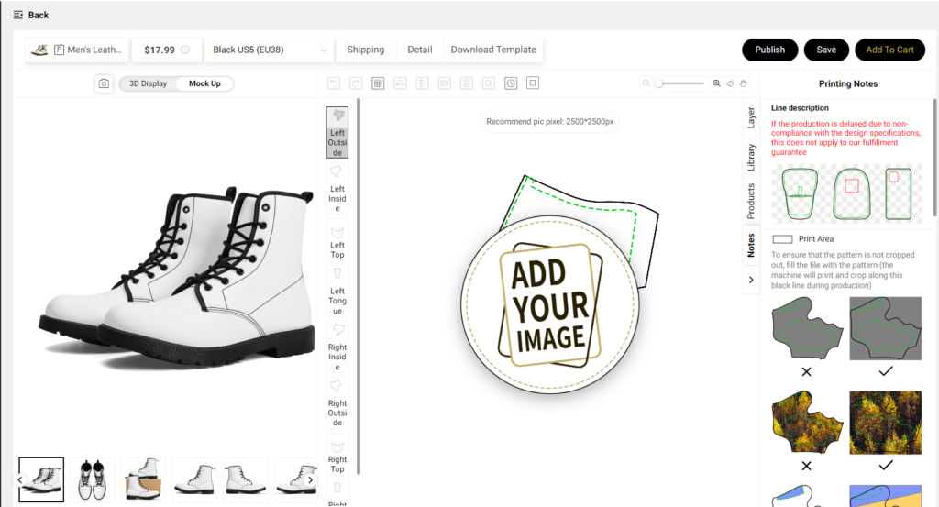The height and width of the screenshot is (507, 939).
Task: Collapse the side panel with chevron arrow
Action: pyautogui.click(x=751, y=281)
